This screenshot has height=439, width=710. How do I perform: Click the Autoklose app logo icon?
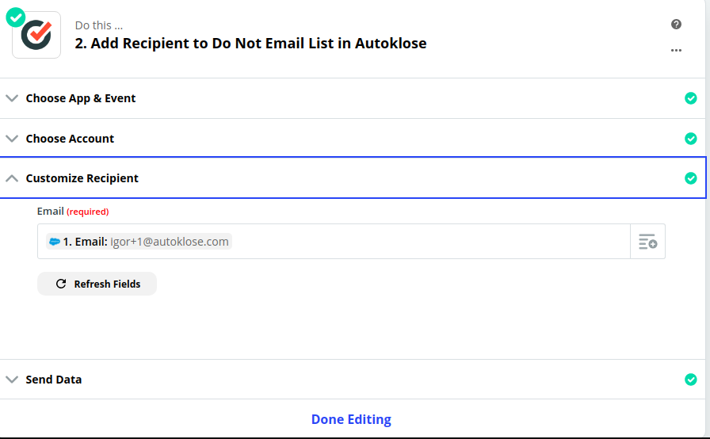tap(36, 35)
